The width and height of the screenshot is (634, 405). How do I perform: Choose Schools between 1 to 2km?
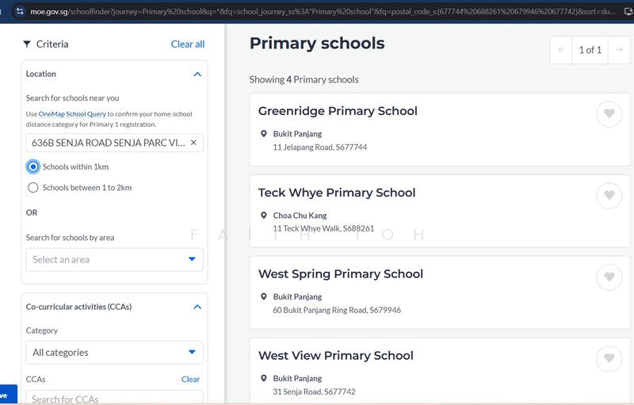pos(33,188)
